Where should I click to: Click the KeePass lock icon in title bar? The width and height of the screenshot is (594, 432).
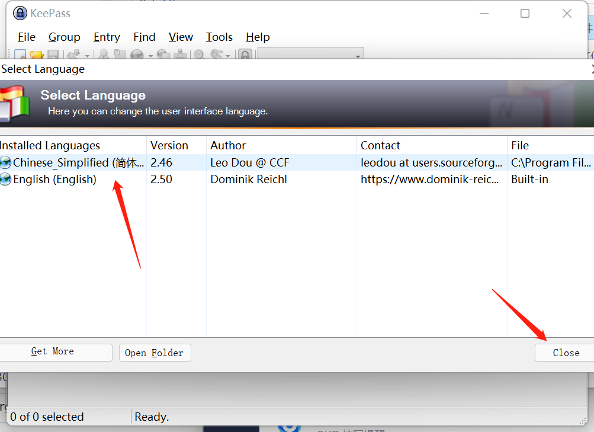tap(20, 13)
